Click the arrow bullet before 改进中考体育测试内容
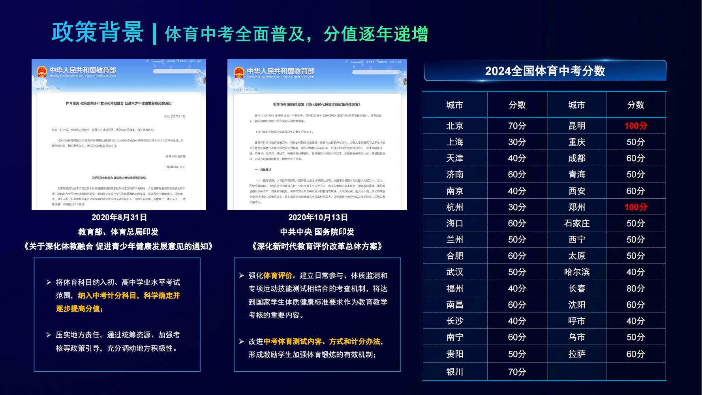This screenshot has height=395, width=702. click(x=241, y=341)
